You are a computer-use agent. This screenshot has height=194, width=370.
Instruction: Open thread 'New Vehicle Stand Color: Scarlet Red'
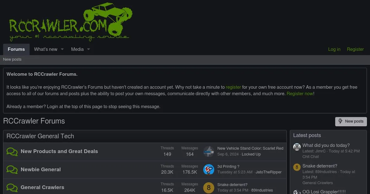[x=250, y=148]
